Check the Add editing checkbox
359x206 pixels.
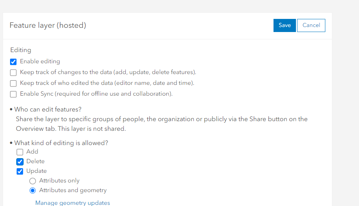coord(20,152)
